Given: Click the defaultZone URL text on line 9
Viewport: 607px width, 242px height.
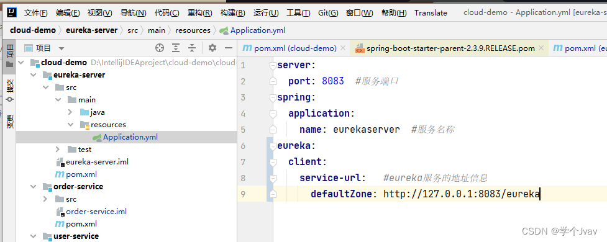Looking at the screenshot, I should [x=462, y=194].
